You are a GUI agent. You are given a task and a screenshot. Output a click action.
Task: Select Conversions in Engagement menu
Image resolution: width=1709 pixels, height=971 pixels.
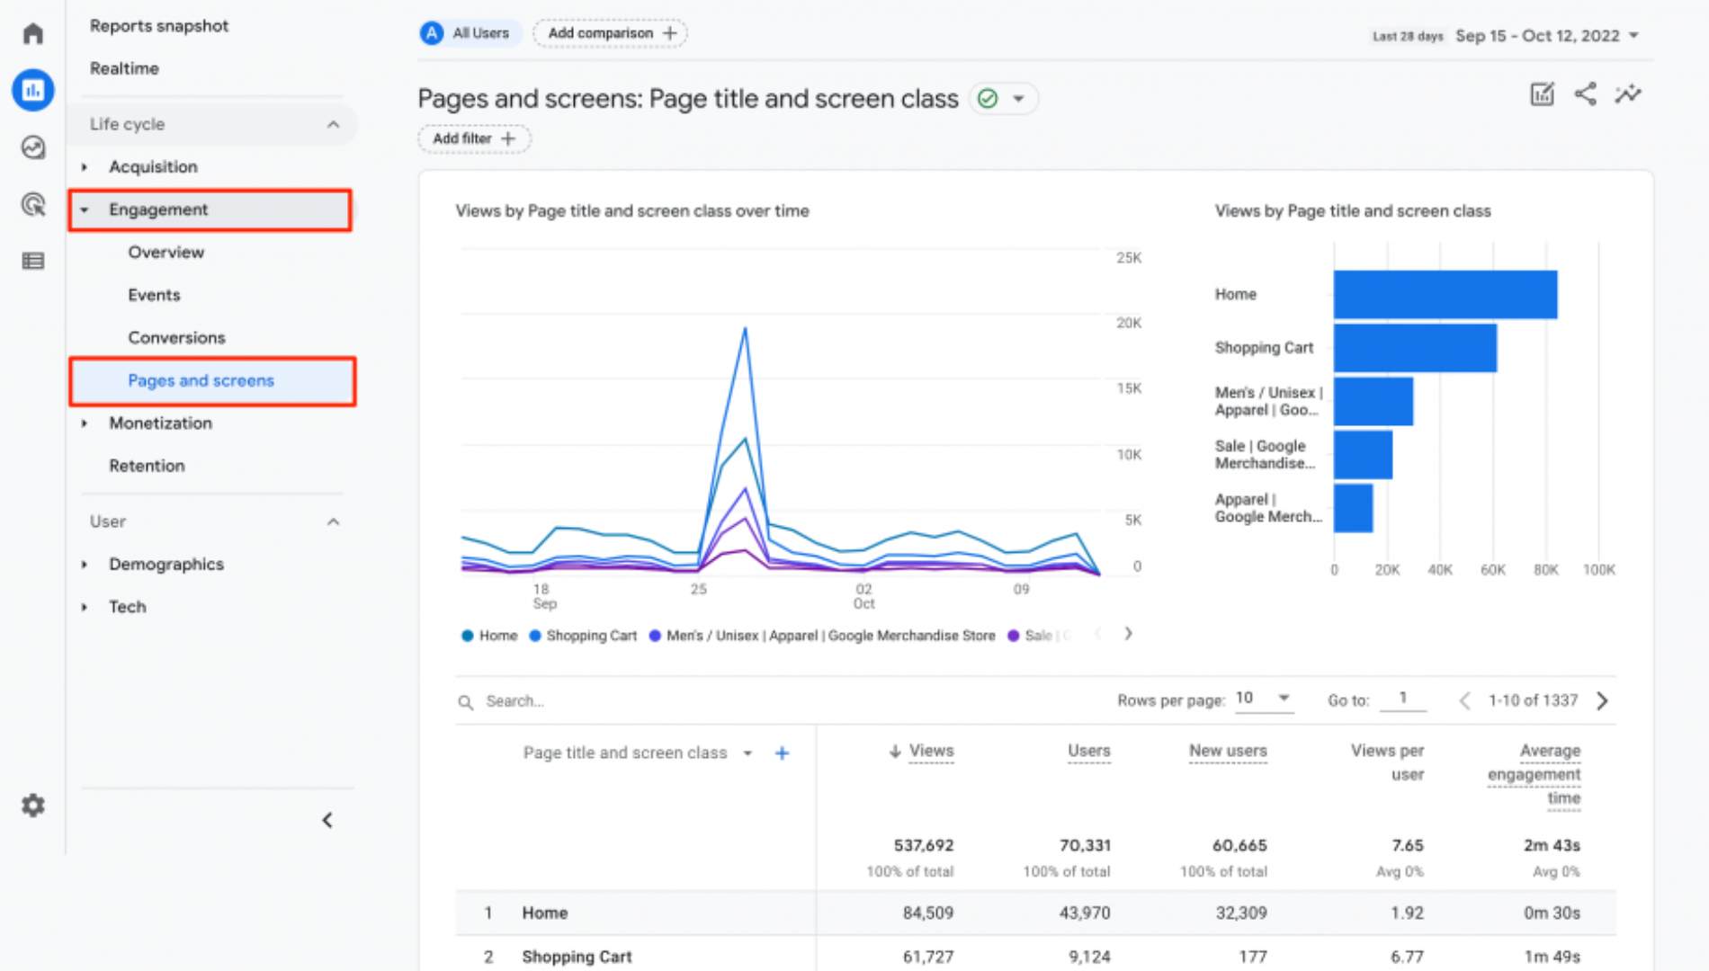pos(176,338)
